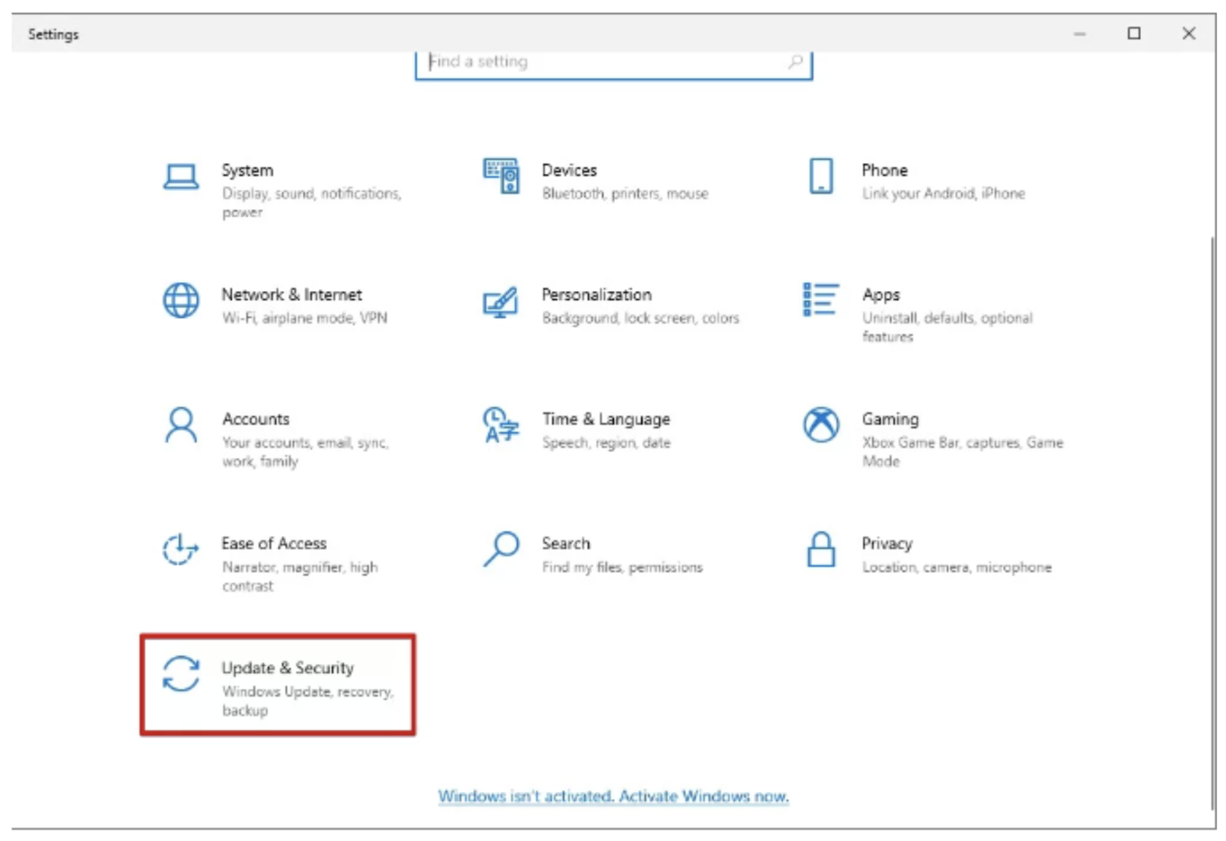Image resolution: width=1226 pixels, height=841 pixels.
Task: Click 'Uninstall, defaults, optional features' description
Action: click(x=947, y=328)
